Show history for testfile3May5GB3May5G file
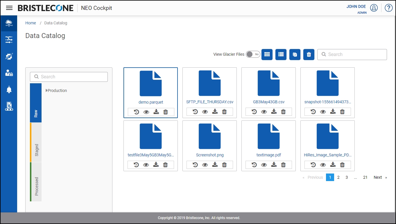This screenshot has width=396, height=224. point(136,165)
